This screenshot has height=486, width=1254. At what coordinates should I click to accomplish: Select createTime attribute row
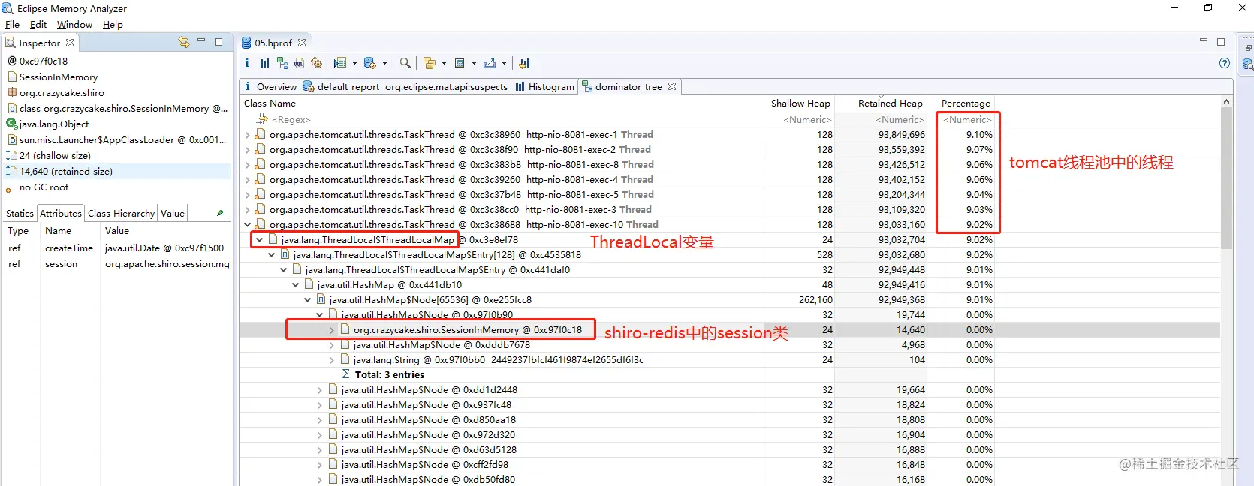[117, 248]
